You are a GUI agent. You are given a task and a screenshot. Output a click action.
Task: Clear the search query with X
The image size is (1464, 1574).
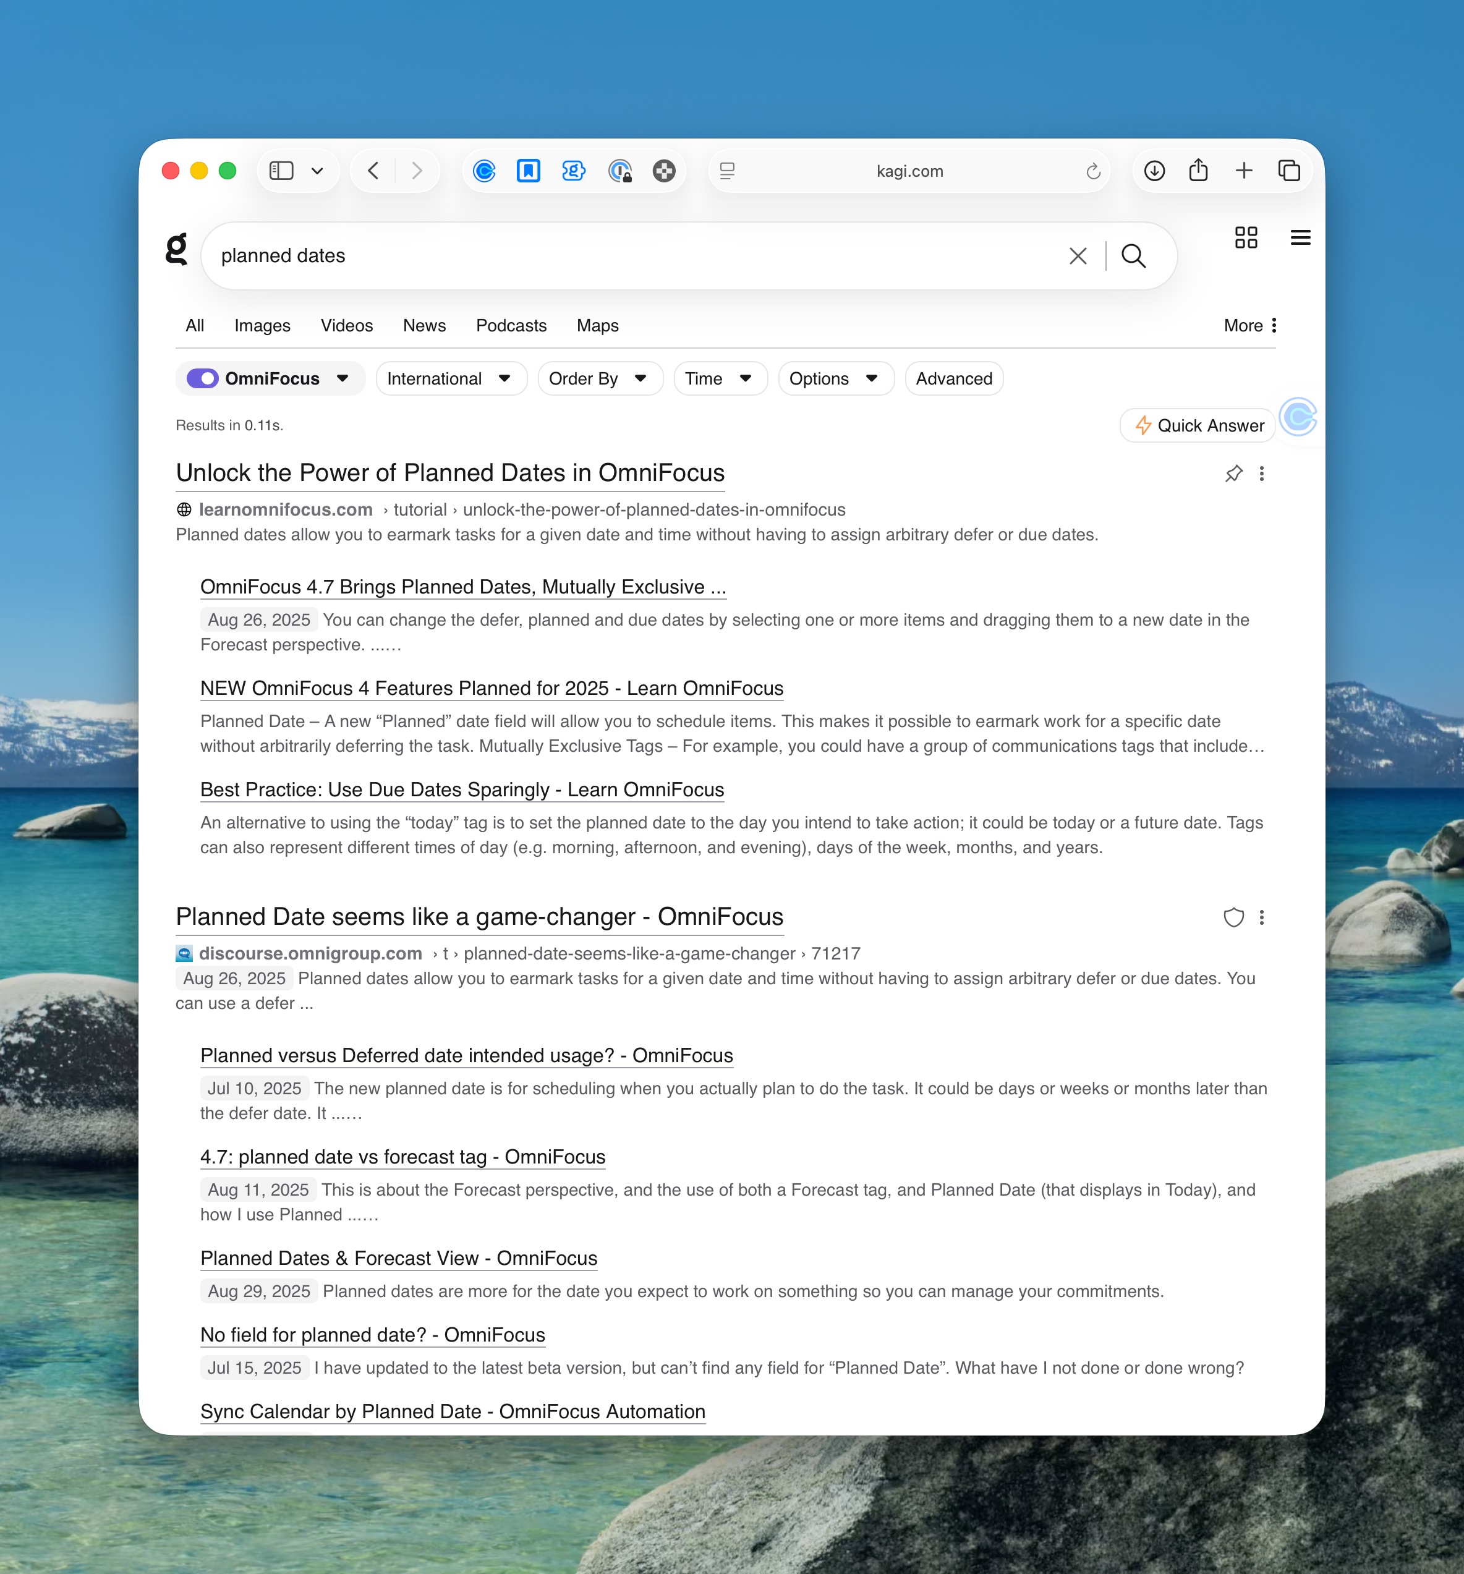click(x=1078, y=256)
